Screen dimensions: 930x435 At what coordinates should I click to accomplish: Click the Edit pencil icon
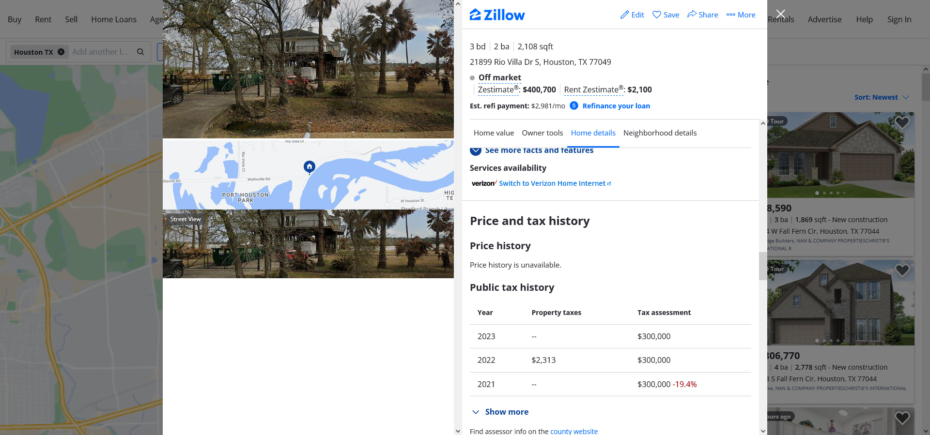click(625, 15)
